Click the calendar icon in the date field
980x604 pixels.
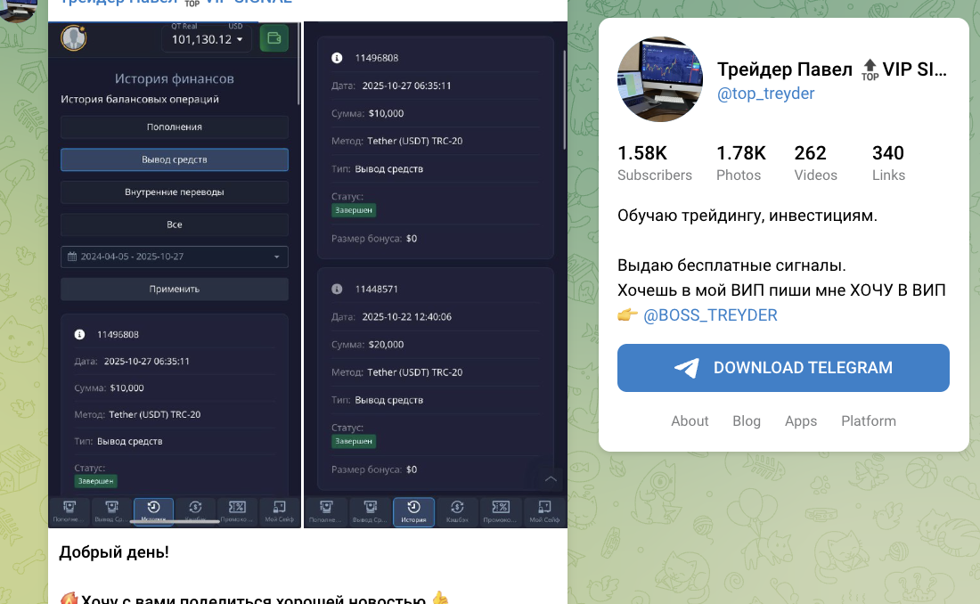(73, 257)
